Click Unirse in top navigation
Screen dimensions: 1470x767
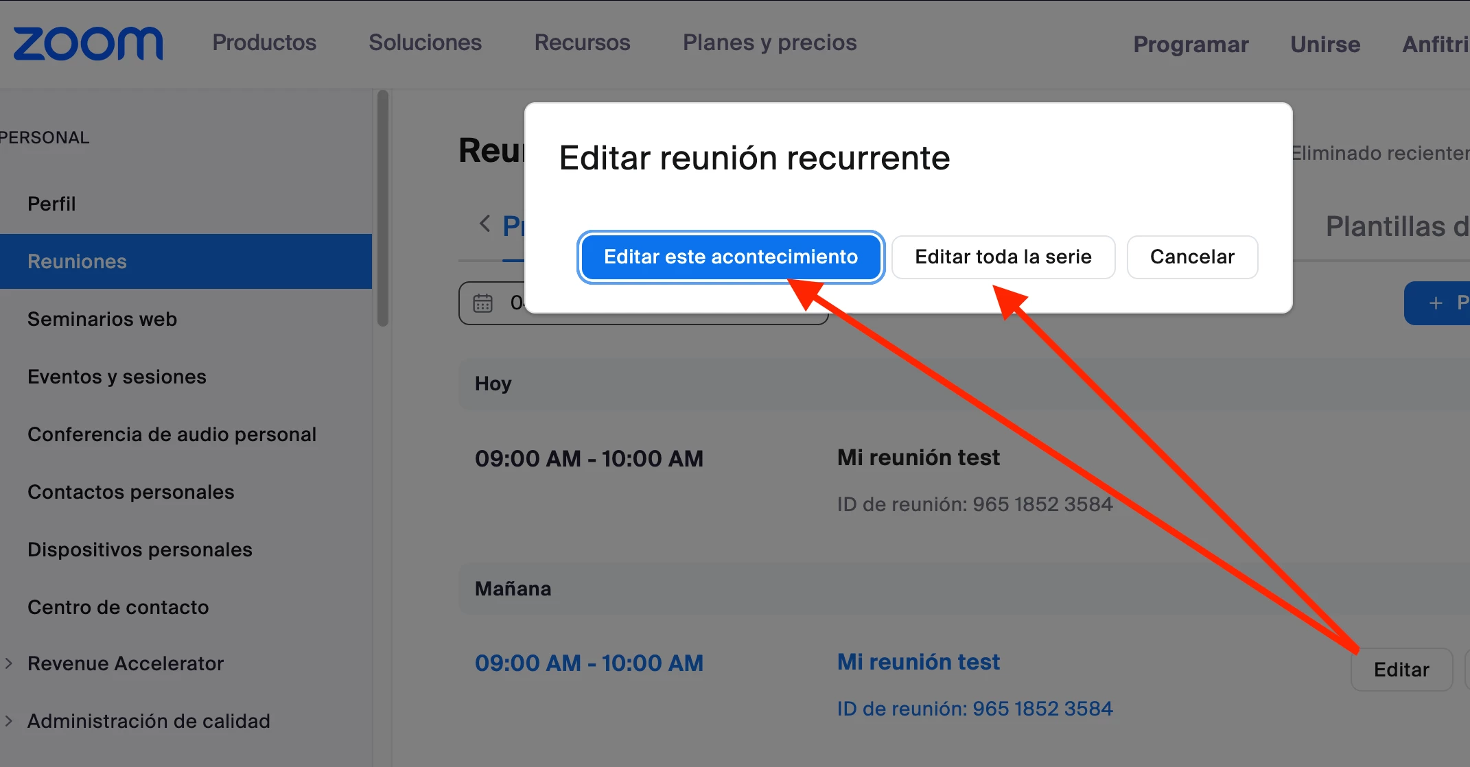tap(1325, 45)
